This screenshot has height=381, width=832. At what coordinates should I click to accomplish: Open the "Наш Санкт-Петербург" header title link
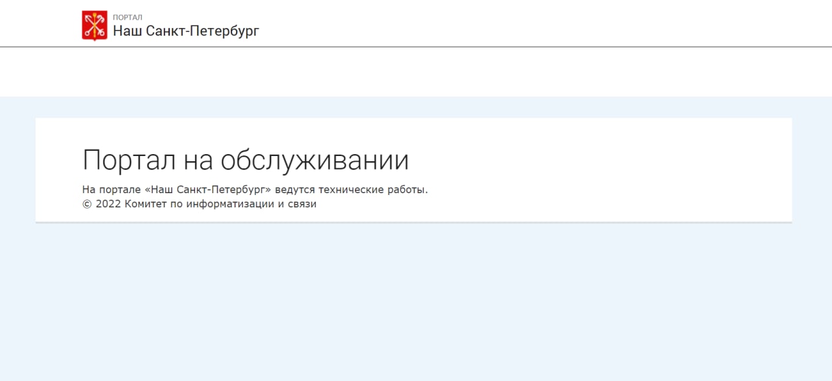pos(186,31)
